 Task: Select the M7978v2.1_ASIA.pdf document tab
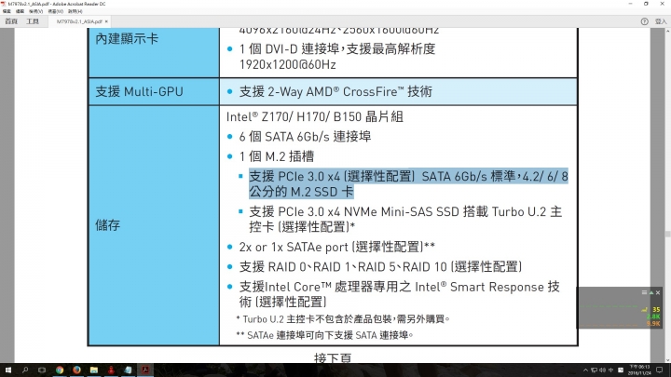coord(79,21)
